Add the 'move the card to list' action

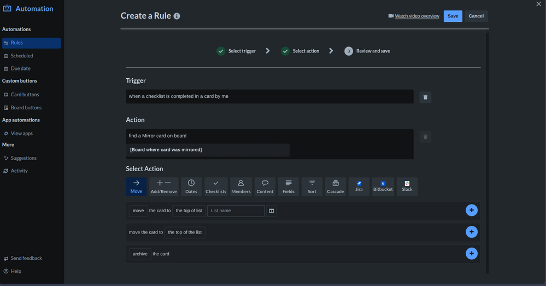[x=472, y=210]
